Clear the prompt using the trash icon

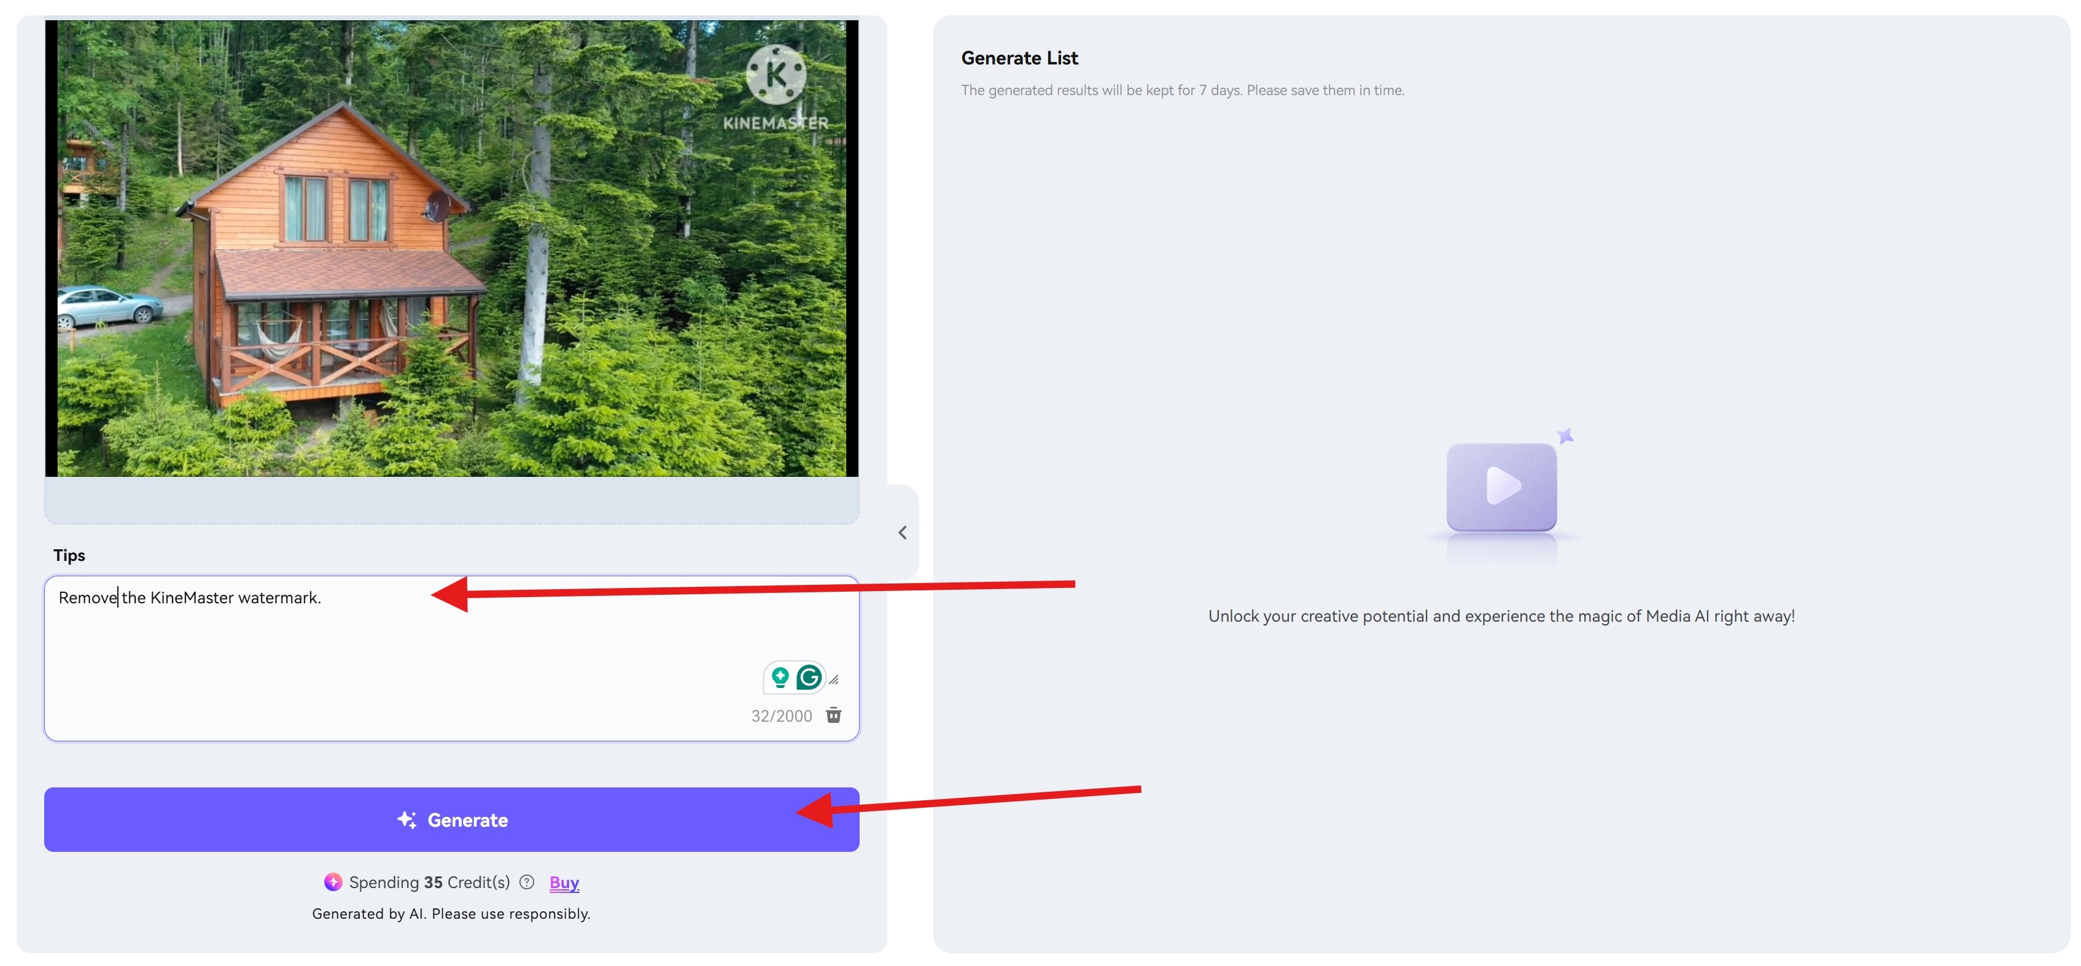tap(834, 716)
